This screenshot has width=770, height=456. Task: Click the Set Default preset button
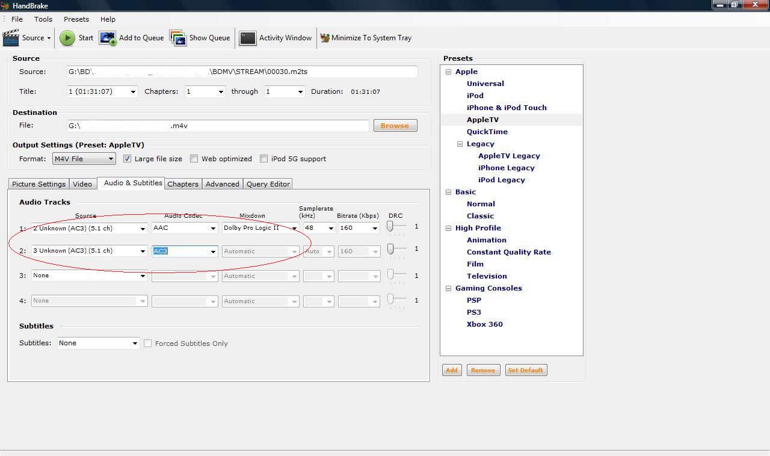pos(526,371)
